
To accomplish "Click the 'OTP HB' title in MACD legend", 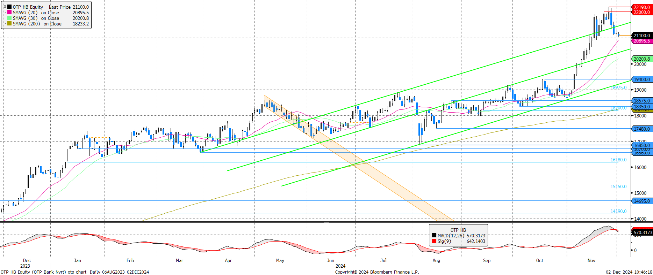I will point(458,230).
